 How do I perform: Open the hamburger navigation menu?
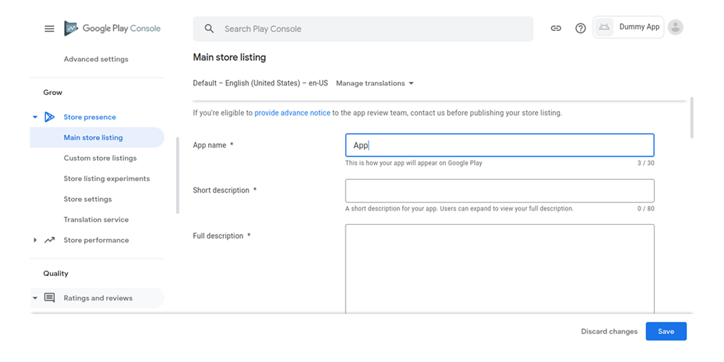point(49,28)
